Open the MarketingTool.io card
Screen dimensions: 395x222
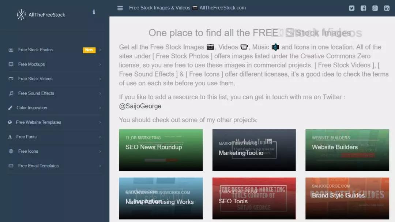254,150
